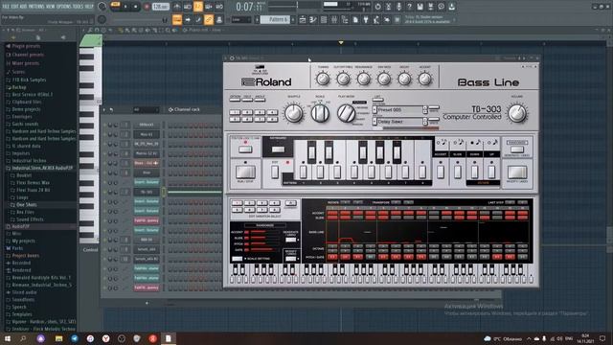Viewport: 613px width, 345px height.
Task: Open the 'Delay Sawz' dropdown
Action: coord(399,122)
